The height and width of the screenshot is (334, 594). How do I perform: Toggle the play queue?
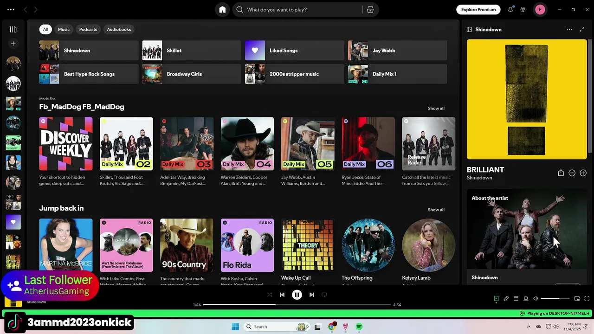pyautogui.click(x=516, y=299)
